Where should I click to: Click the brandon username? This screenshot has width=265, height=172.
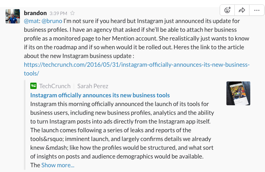click(x=35, y=13)
